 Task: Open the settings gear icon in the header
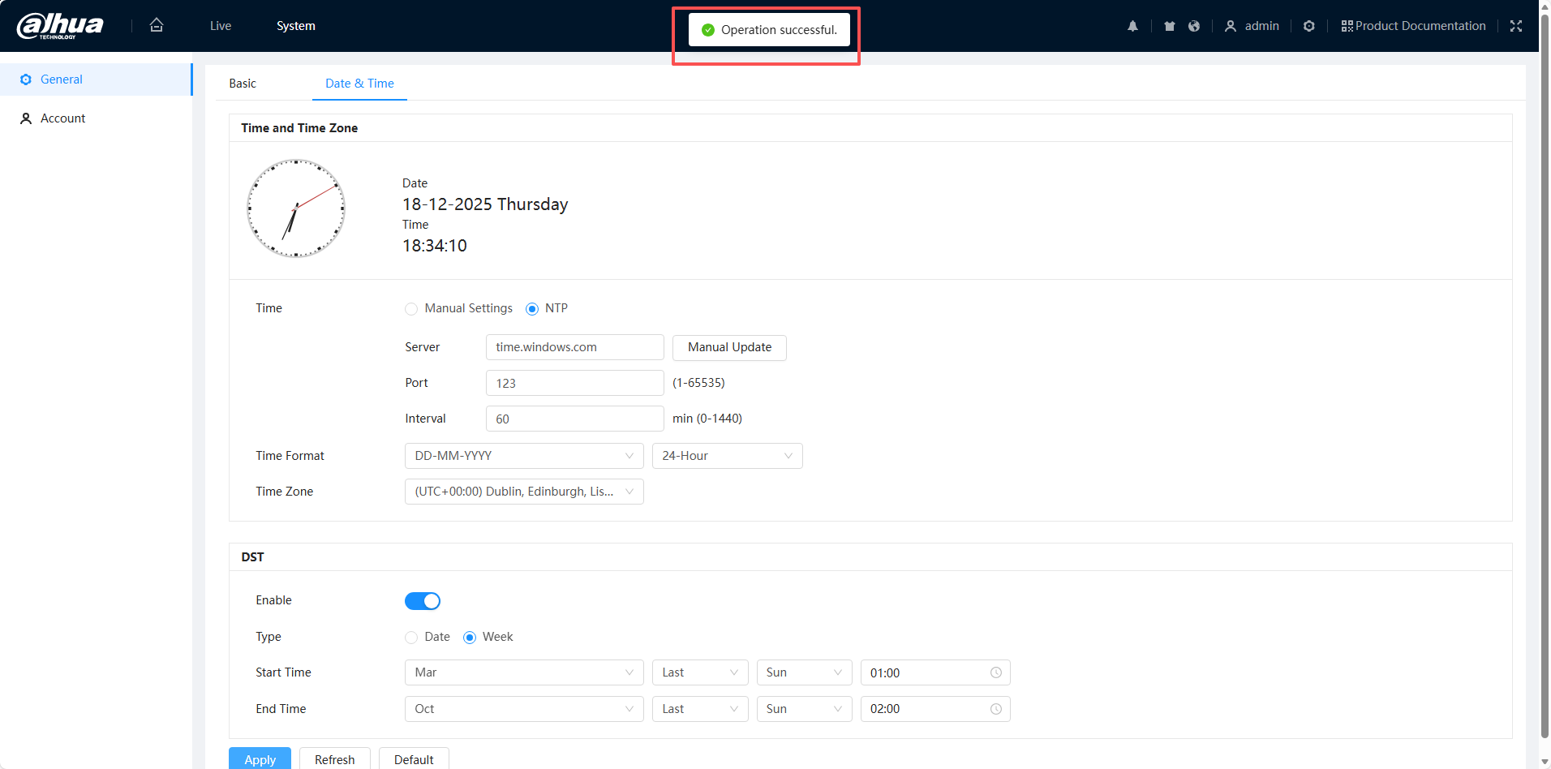point(1308,26)
